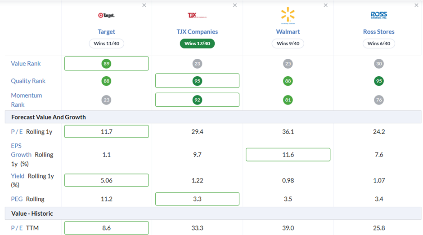Click Ross Stores' Value Rank 30 badge
Image resolution: width=423 pixels, height=235 pixels.
click(x=379, y=64)
